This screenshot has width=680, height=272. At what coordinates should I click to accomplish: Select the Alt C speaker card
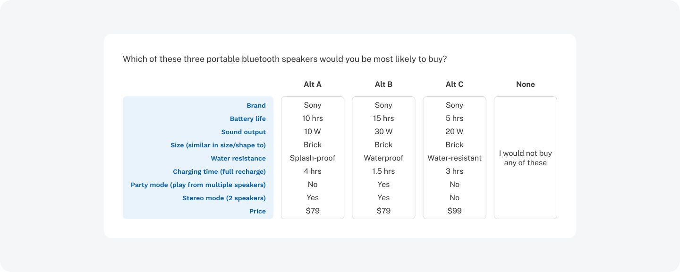coord(454,158)
